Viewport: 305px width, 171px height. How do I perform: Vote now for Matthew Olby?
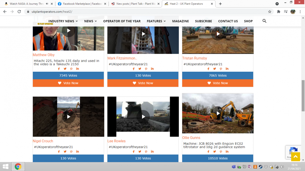point(68,83)
